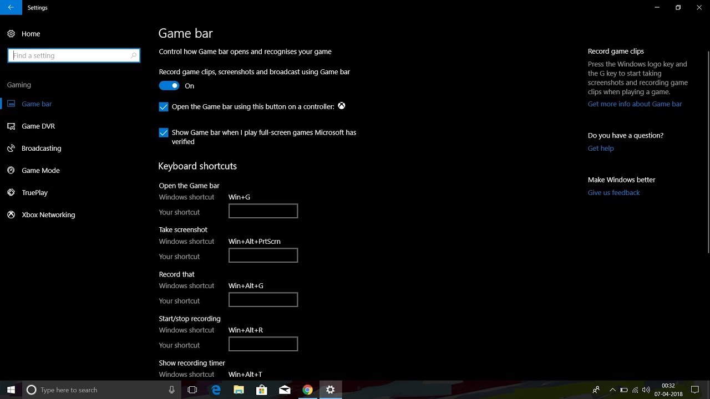The width and height of the screenshot is (710, 399).
Task: Click Your shortcut field for Record that
Action: [263, 300]
